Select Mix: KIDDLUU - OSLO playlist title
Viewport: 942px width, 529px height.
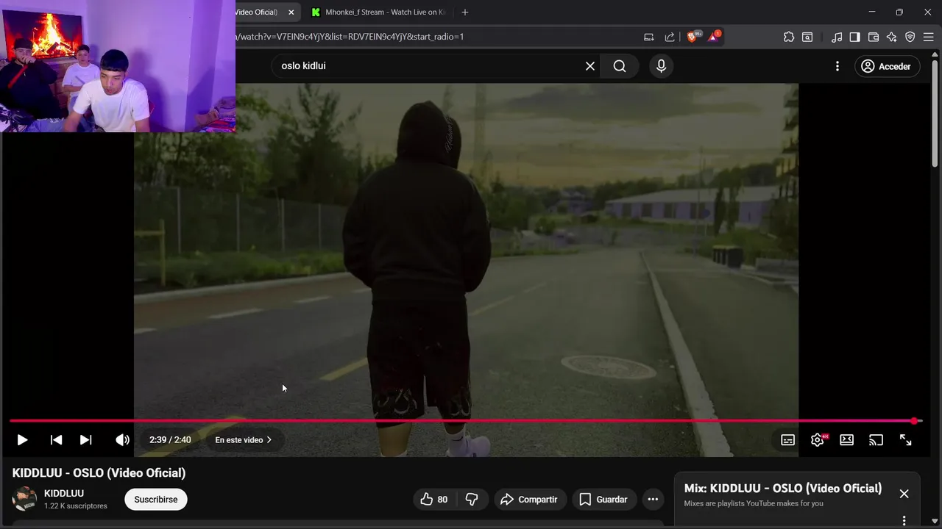pyautogui.click(x=783, y=489)
